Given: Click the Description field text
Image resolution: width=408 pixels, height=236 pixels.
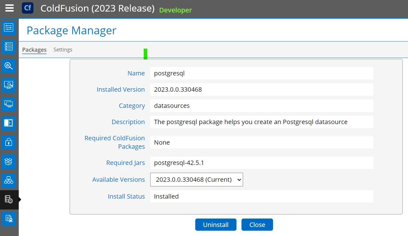Looking at the screenshot, I should (x=262, y=122).
